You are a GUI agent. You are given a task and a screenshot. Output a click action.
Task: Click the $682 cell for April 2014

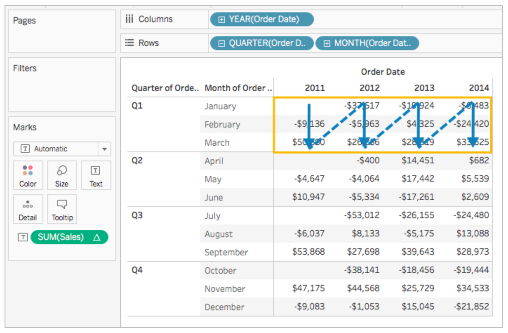[479, 161]
